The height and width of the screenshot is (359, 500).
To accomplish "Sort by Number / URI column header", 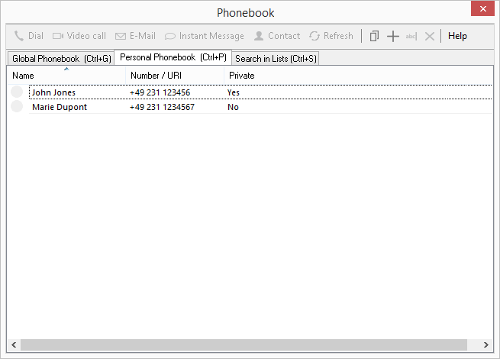I will [175, 76].
